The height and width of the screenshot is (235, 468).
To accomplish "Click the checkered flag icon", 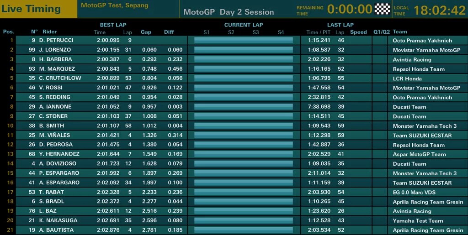I will coord(382,9).
